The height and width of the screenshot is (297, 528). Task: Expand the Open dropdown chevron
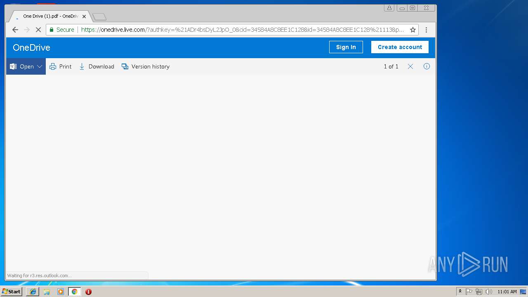(40, 66)
